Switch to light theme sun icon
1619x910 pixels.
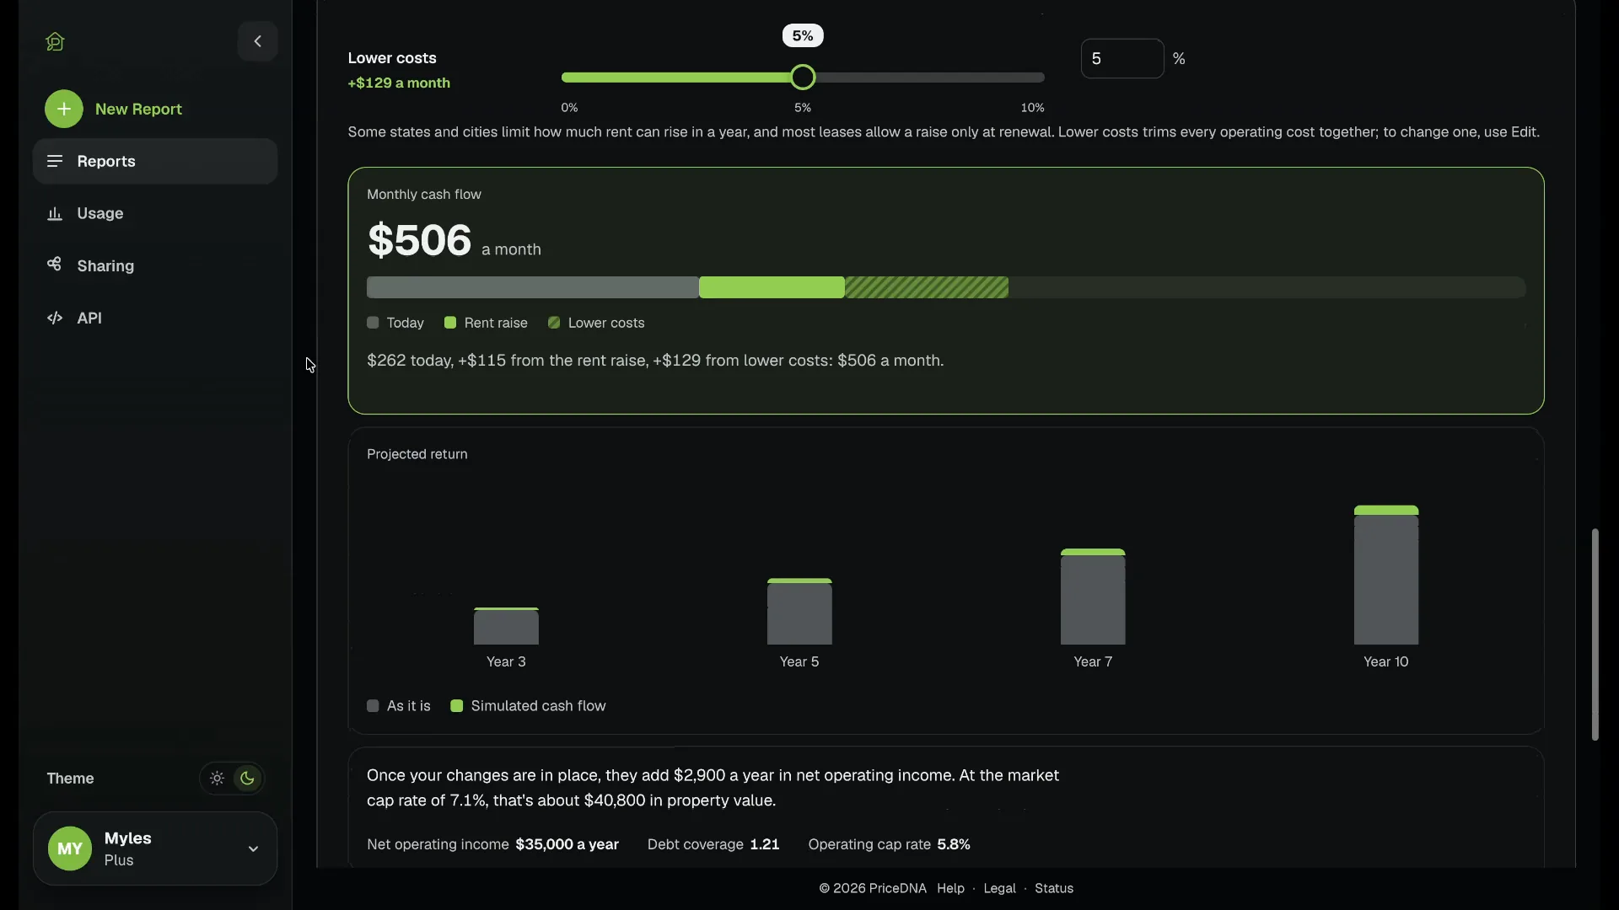(217, 779)
